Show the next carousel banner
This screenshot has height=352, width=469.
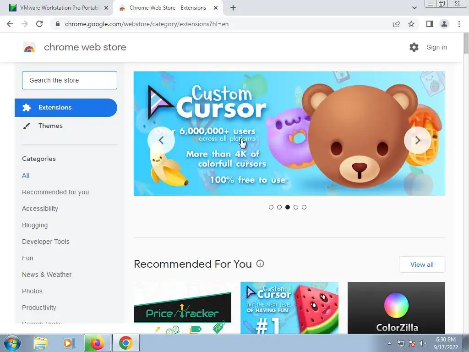[418, 140]
